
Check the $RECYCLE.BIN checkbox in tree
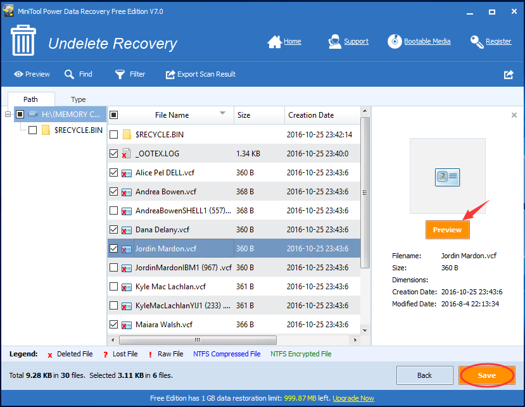[x=32, y=130]
